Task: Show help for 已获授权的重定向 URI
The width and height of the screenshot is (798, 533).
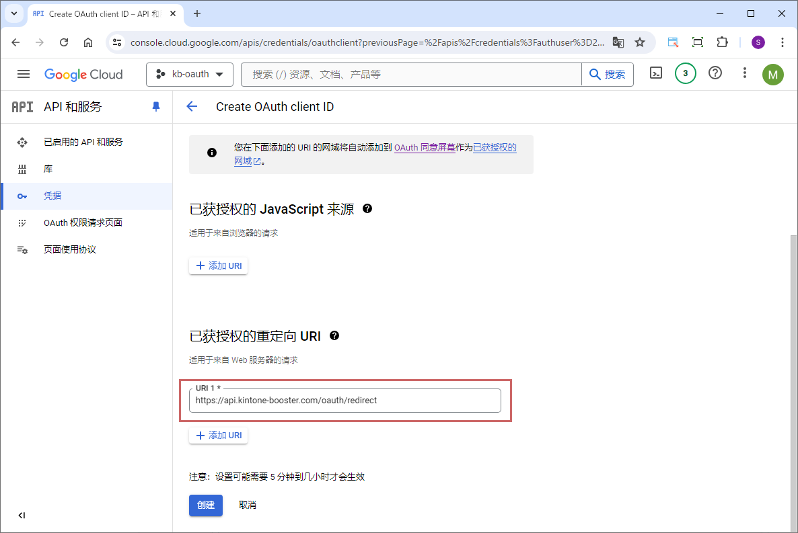Action: click(x=334, y=335)
